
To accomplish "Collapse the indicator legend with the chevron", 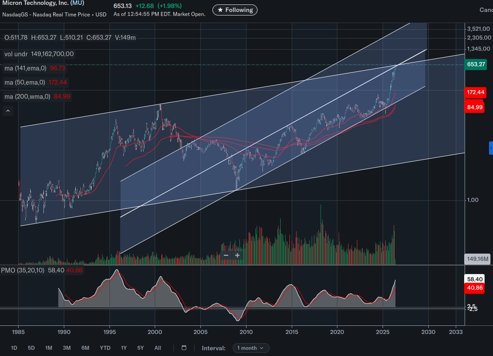I will point(8,111).
